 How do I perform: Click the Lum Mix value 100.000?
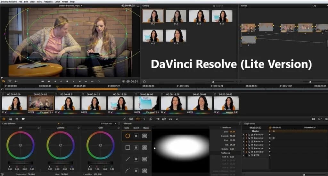coord(98,174)
